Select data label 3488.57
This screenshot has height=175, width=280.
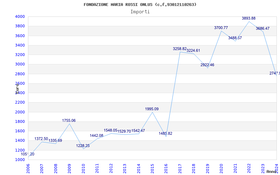click(235, 38)
